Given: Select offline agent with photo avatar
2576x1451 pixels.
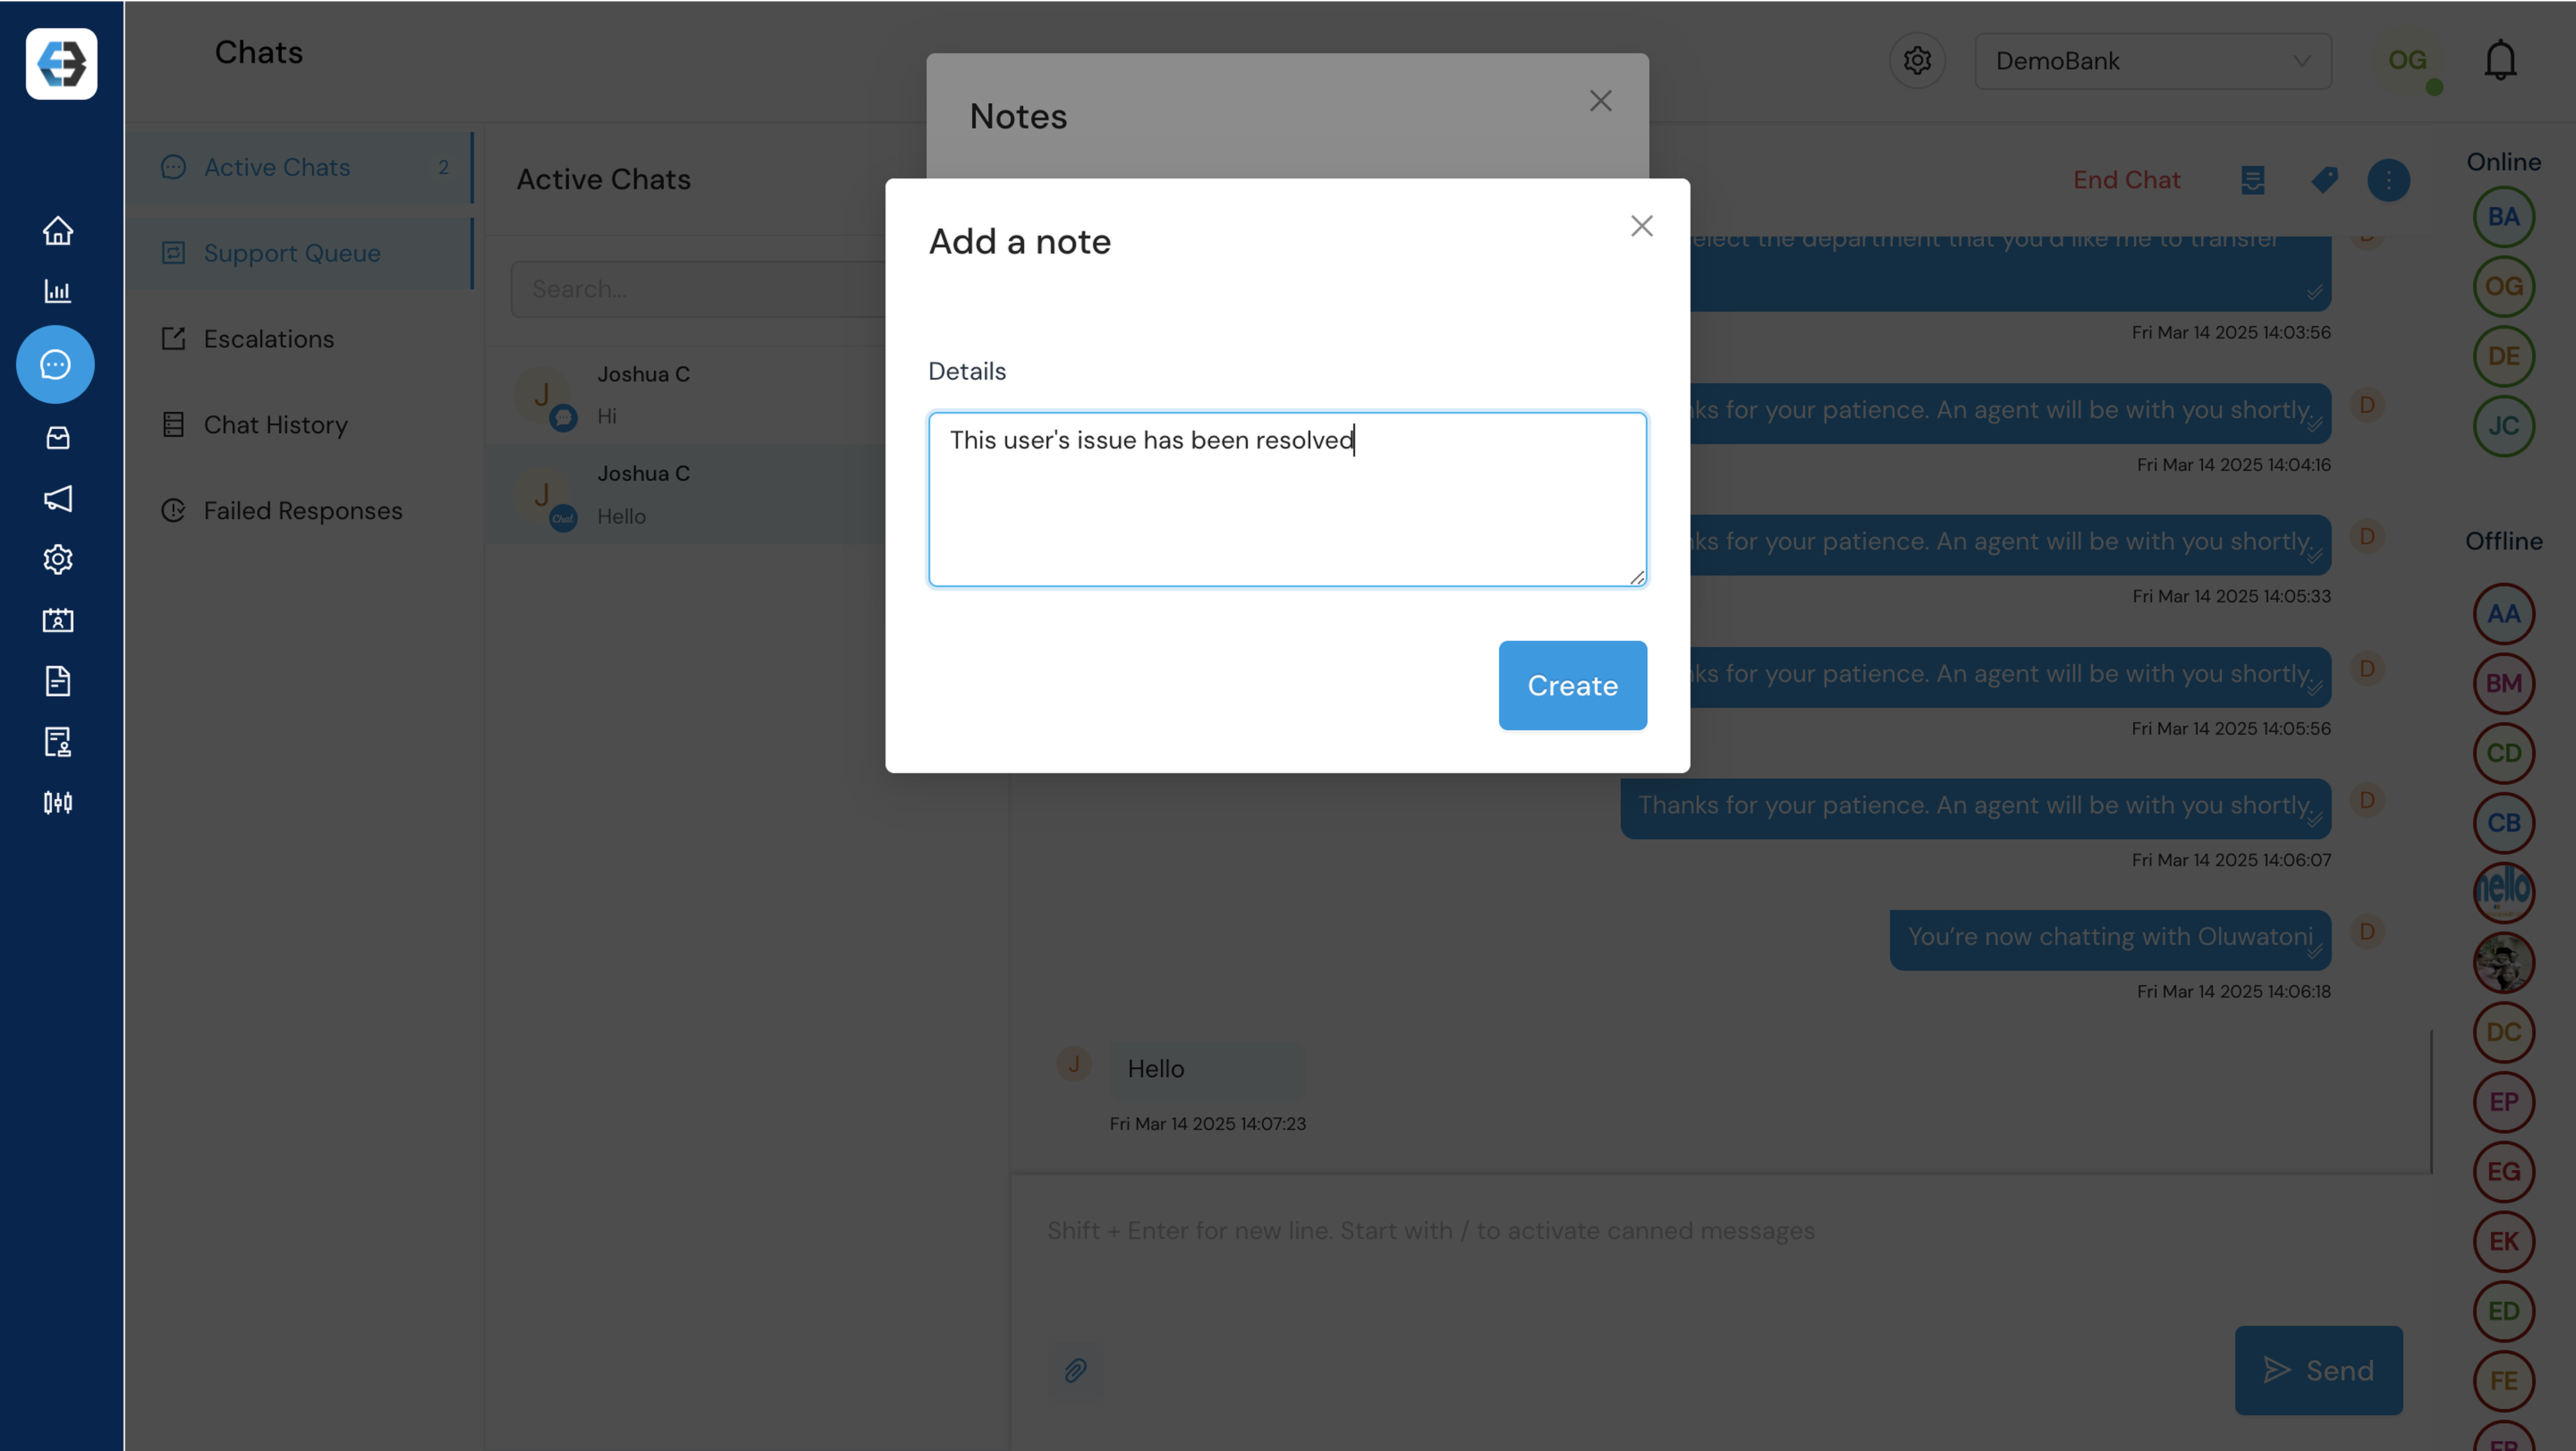Looking at the screenshot, I should coord(2503,963).
